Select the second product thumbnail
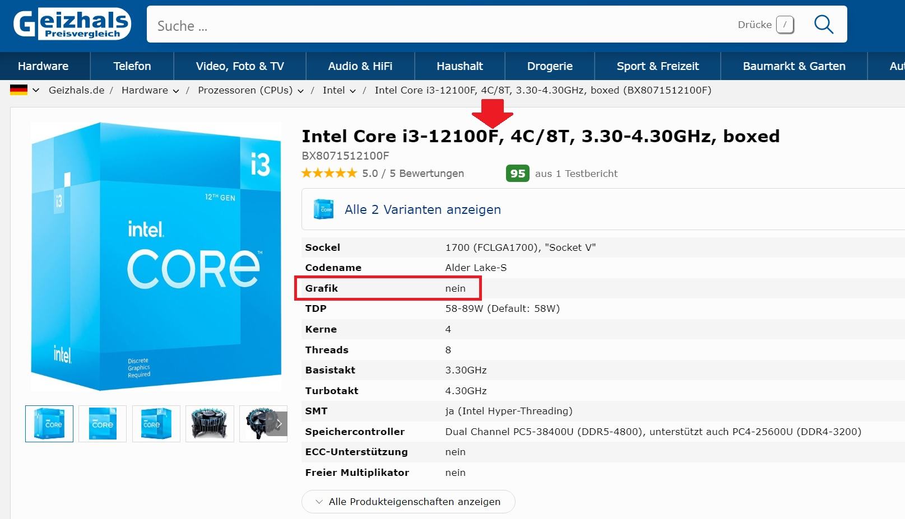 pyautogui.click(x=103, y=424)
